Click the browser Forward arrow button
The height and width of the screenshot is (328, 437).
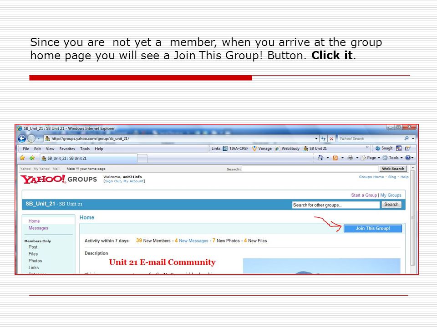pos(31,138)
